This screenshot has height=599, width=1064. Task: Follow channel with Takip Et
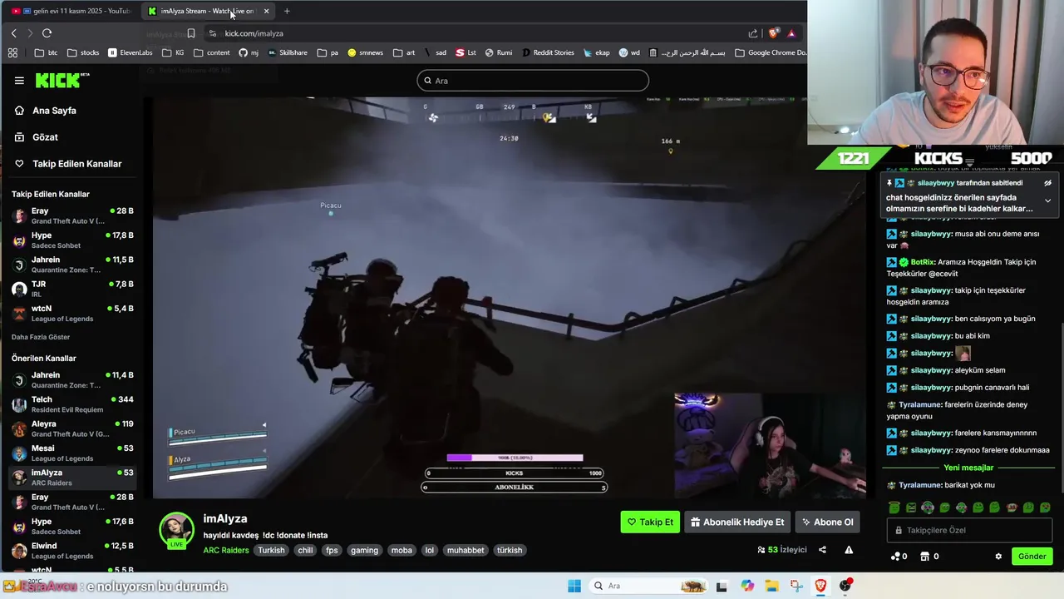(x=650, y=522)
